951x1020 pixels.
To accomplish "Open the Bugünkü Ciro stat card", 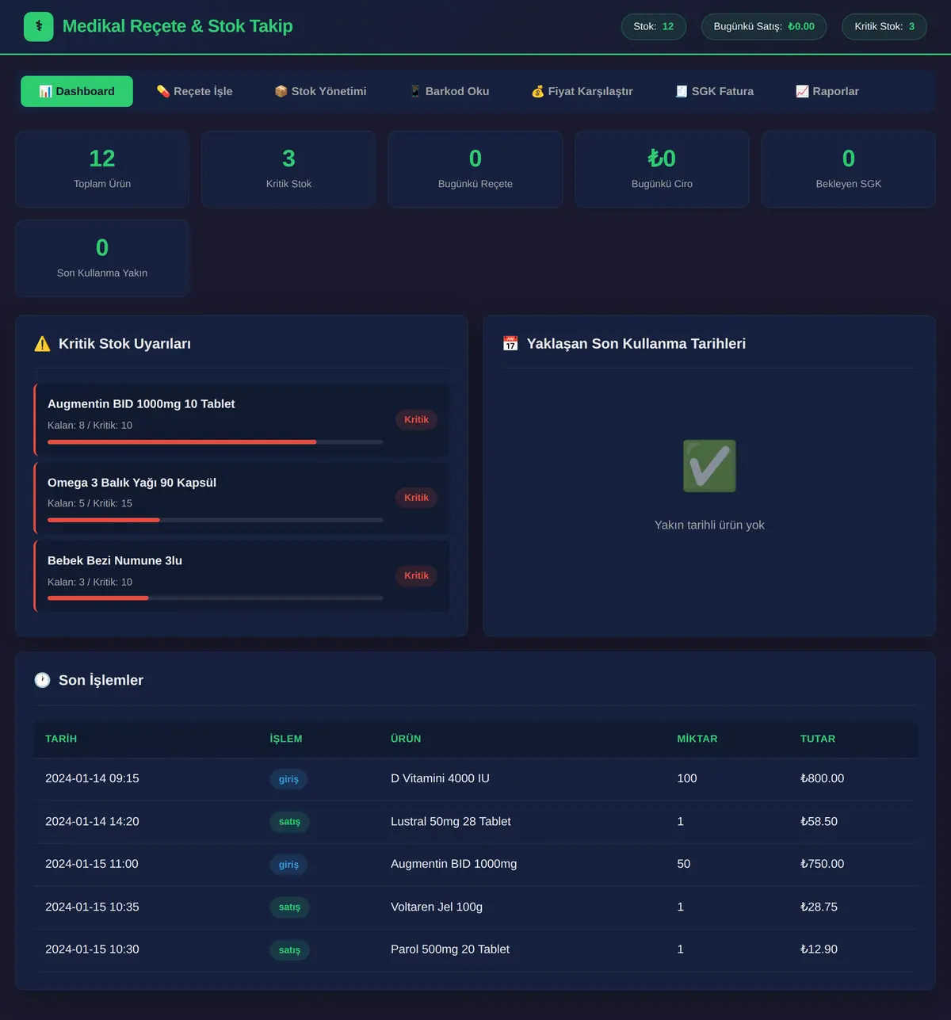I will point(662,170).
